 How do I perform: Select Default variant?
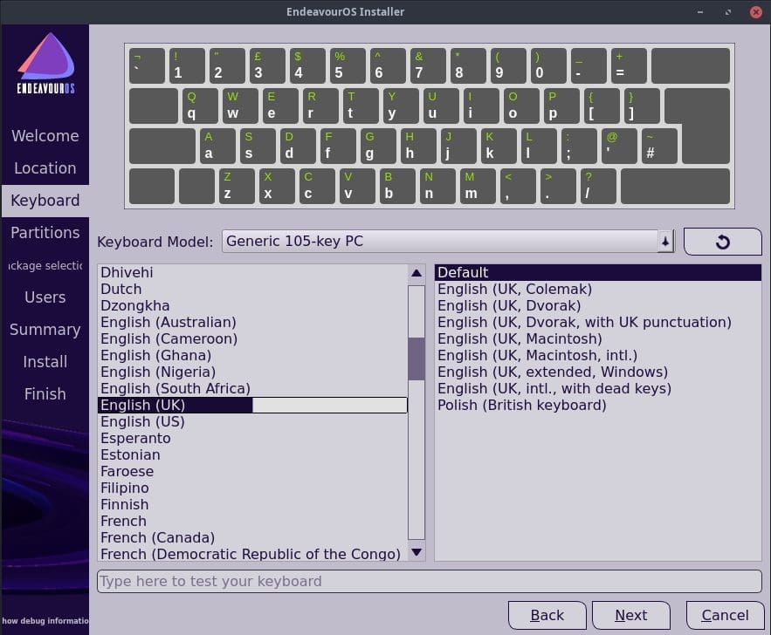click(598, 272)
